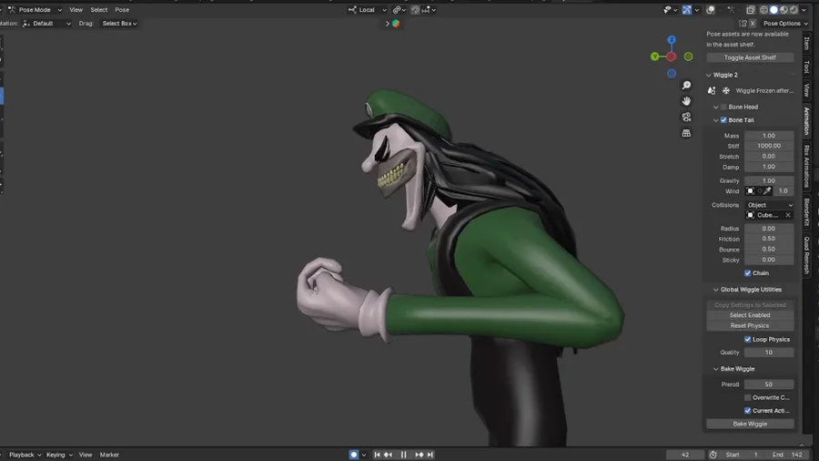The image size is (819, 461).
Task: Click the Stiff 1000.00 value field
Action: pos(769,146)
